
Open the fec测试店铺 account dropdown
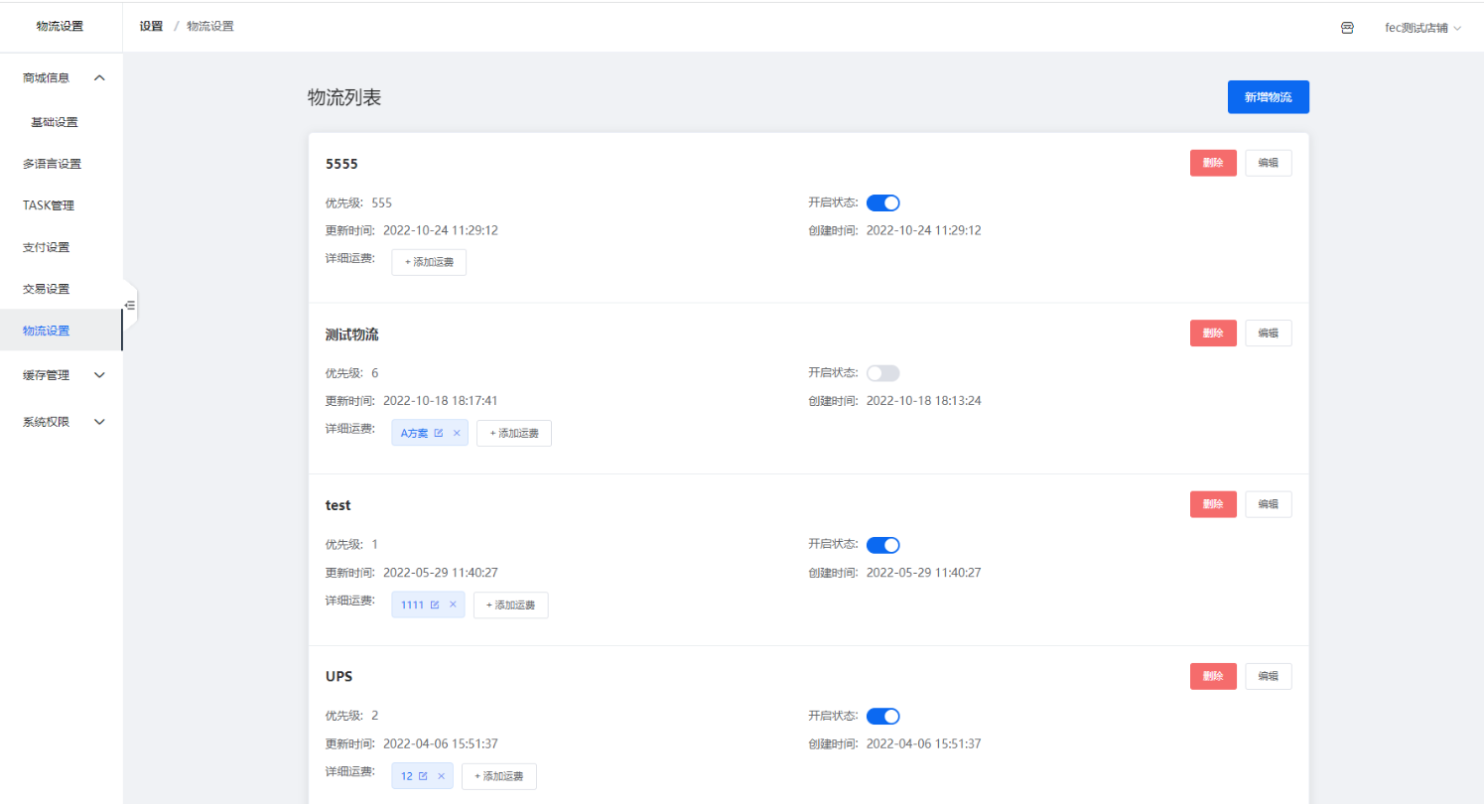[1423, 28]
